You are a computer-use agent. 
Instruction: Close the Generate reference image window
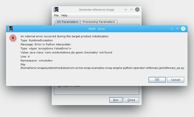pyautogui.click(x=137, y=9)
